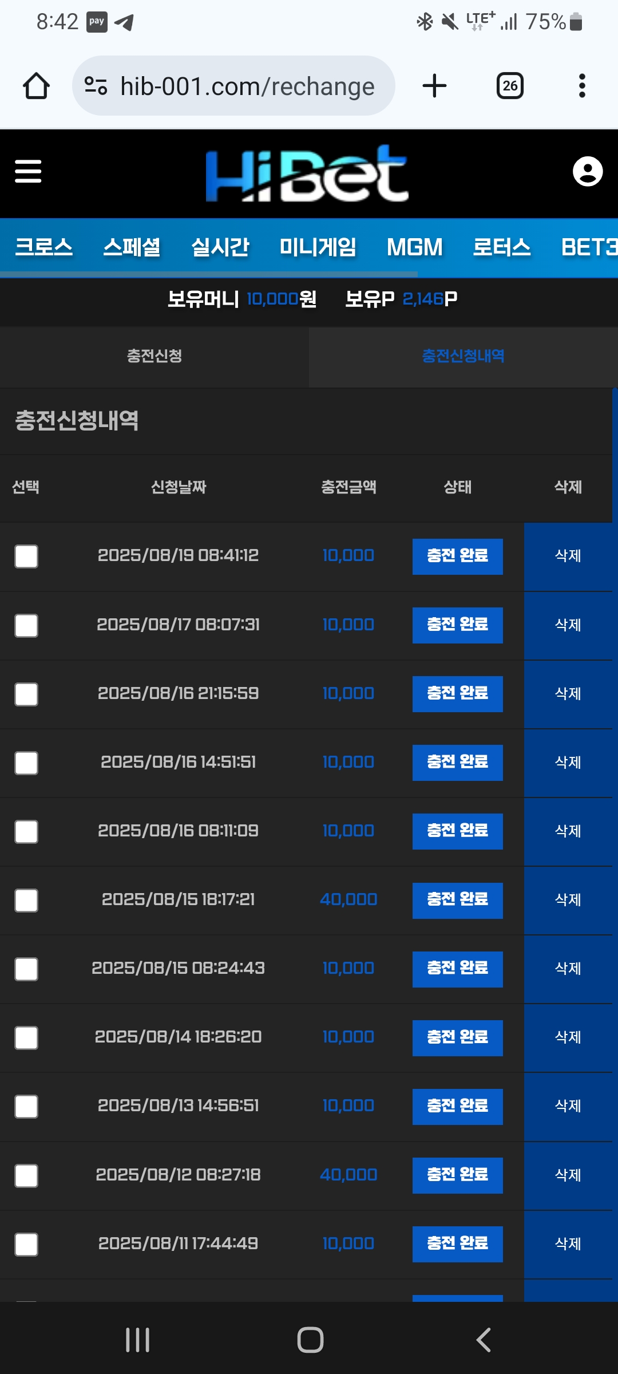618x1374 pixels.
Task: Tap the user profile icon
Action: 588,171
